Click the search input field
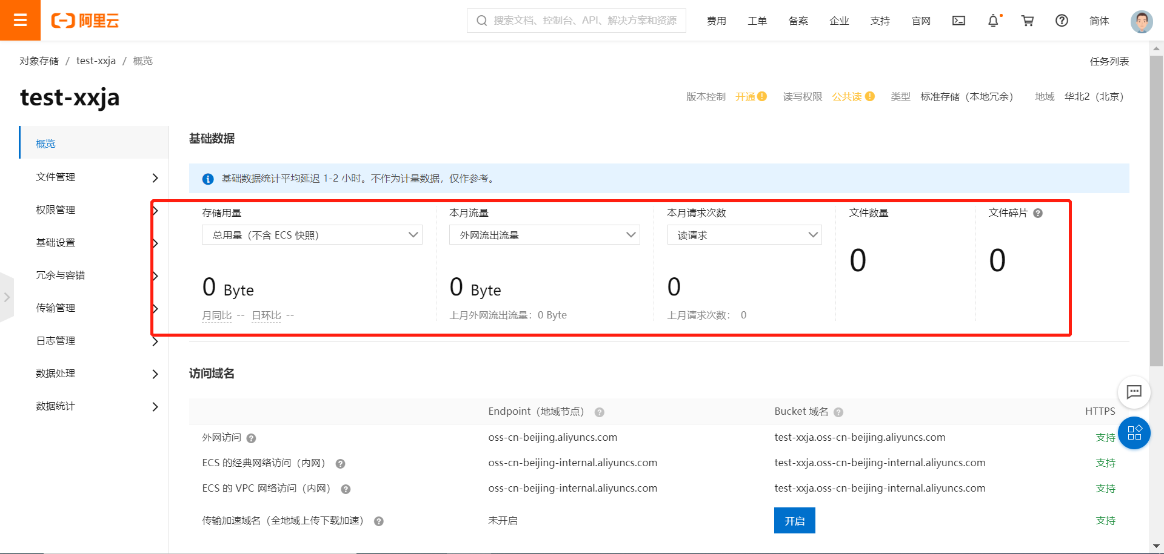Viewport: 1164px width, 554px height. coord(576,20)
